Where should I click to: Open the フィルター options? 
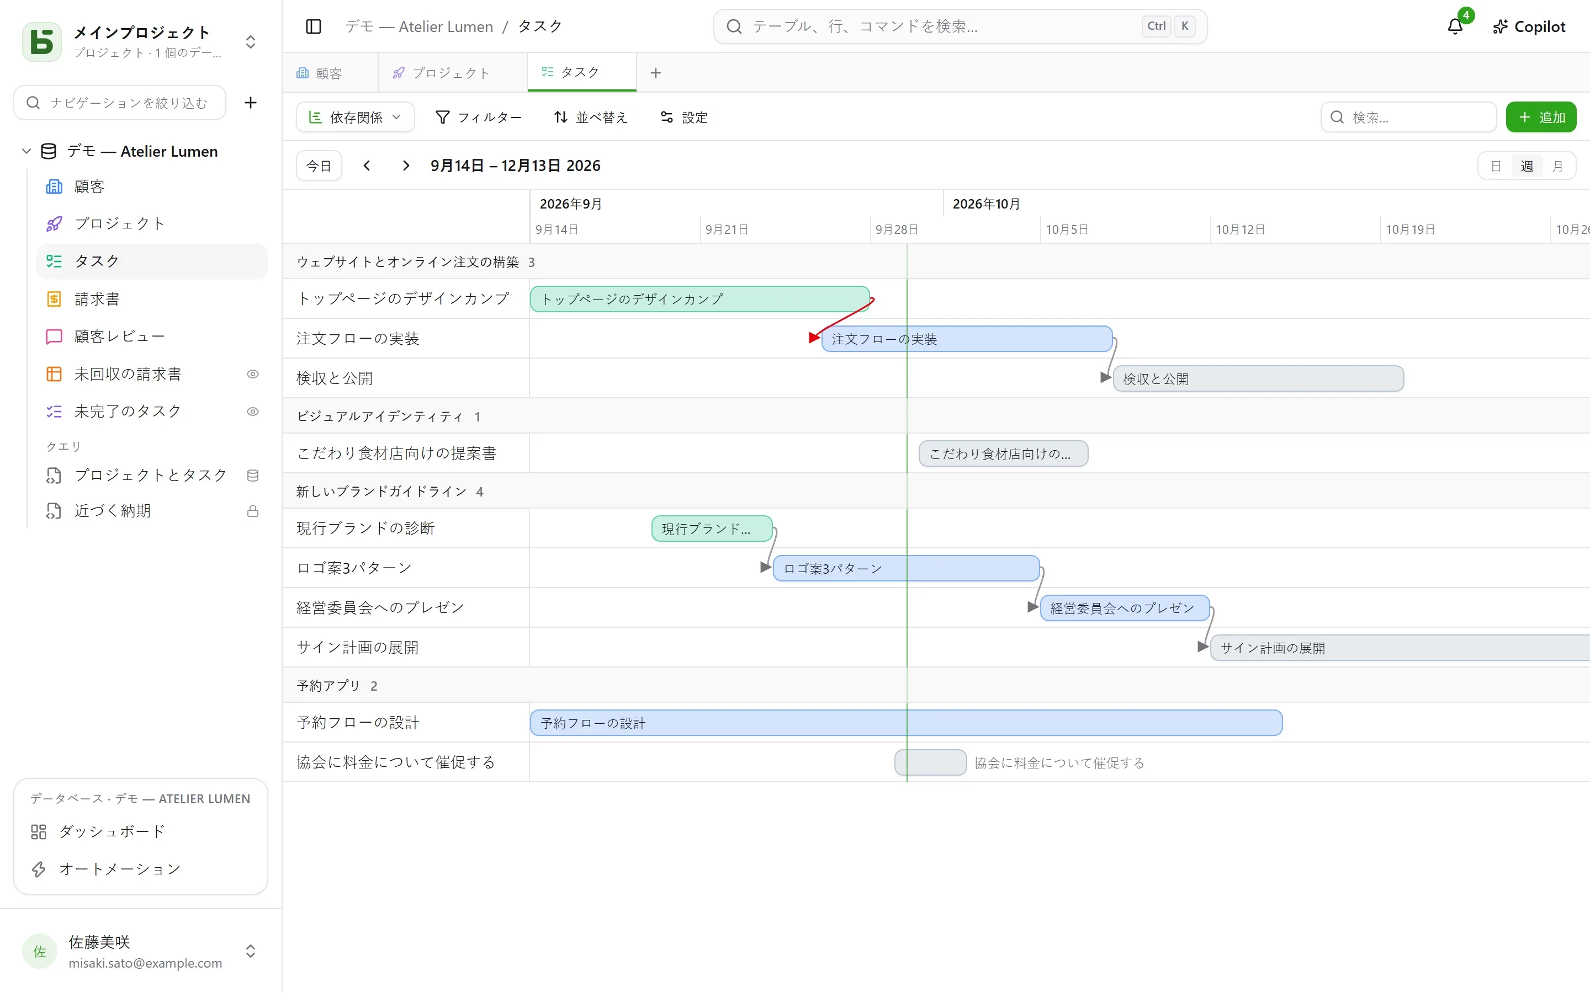point(478,117)
